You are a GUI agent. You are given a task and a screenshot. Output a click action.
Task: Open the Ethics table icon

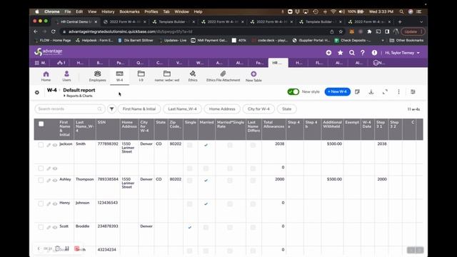193,76
